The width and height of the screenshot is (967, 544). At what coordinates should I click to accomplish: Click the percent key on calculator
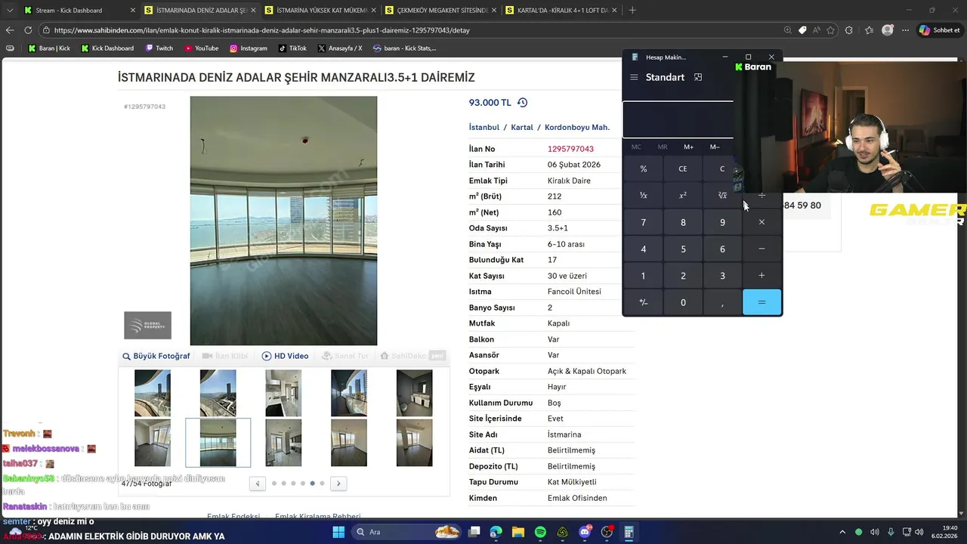coord(644,168)
